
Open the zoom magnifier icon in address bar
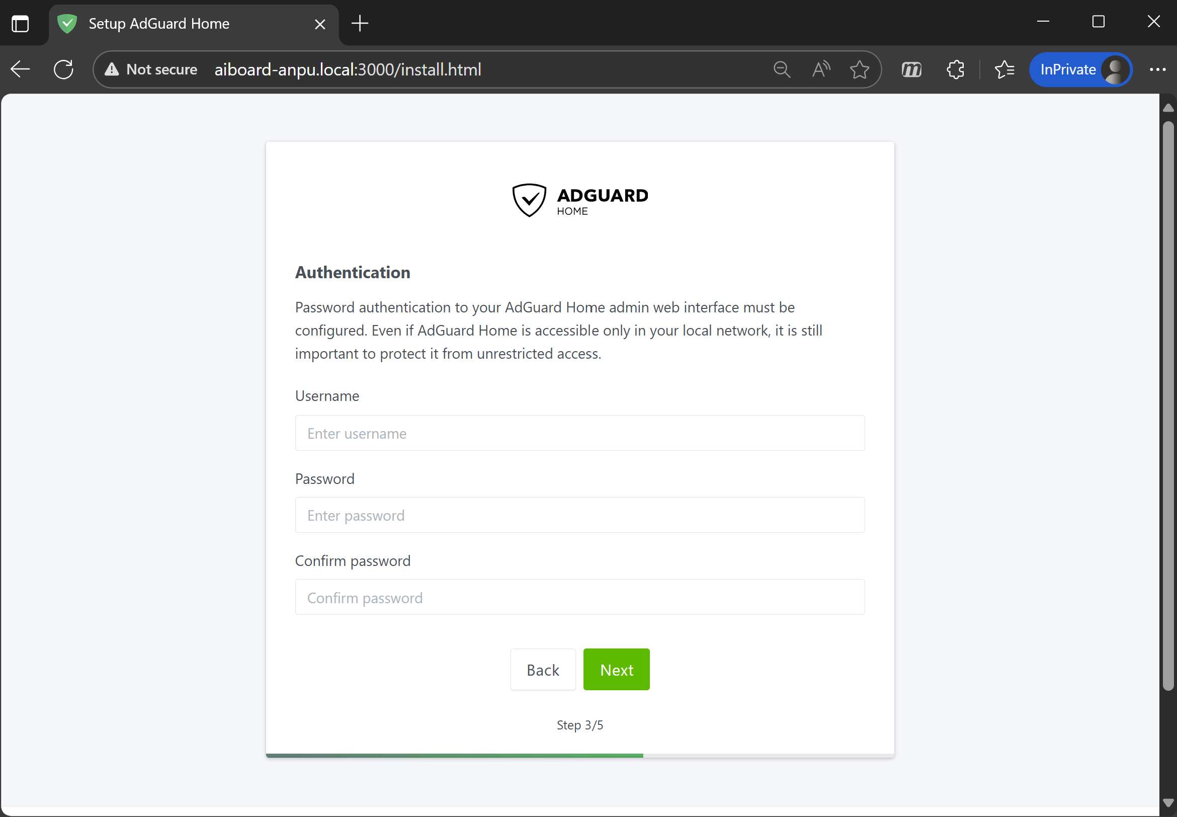[x=782, y=69]
